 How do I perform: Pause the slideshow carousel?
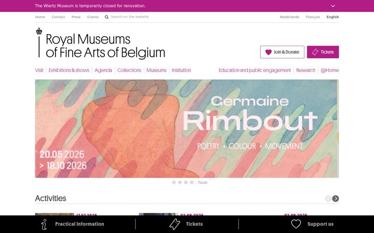click(x=203, y=182)
